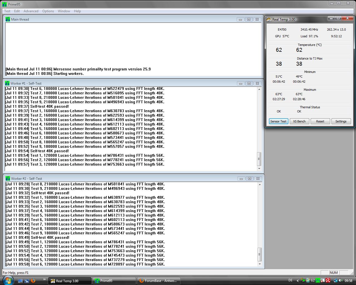Maximize the Worker #2 Self-Test window
Image resolution: width=356 pixels, height=285 pixels.
pos(249,179)
